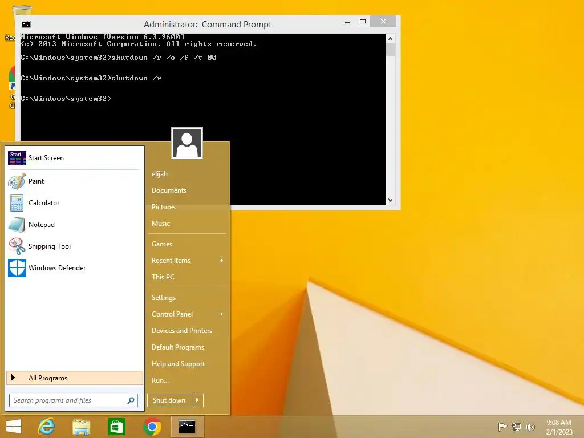
Task: Launch Google Chrome from the taskbar
Action: [152, 427]
